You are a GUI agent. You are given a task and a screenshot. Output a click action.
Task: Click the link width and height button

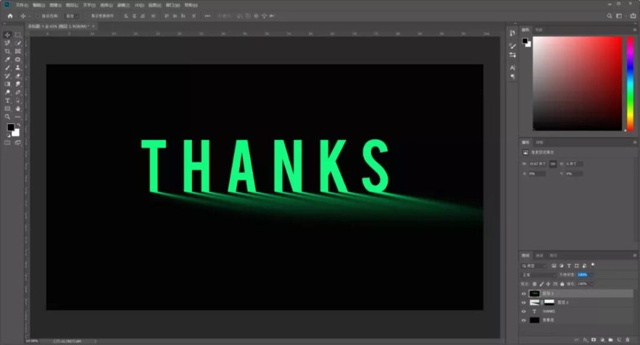click(553, 164)
